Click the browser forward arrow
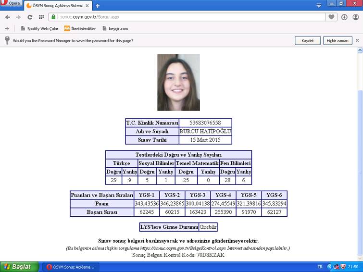The height and width of the screenshot is (272, 363). click(x=18, y=17)
